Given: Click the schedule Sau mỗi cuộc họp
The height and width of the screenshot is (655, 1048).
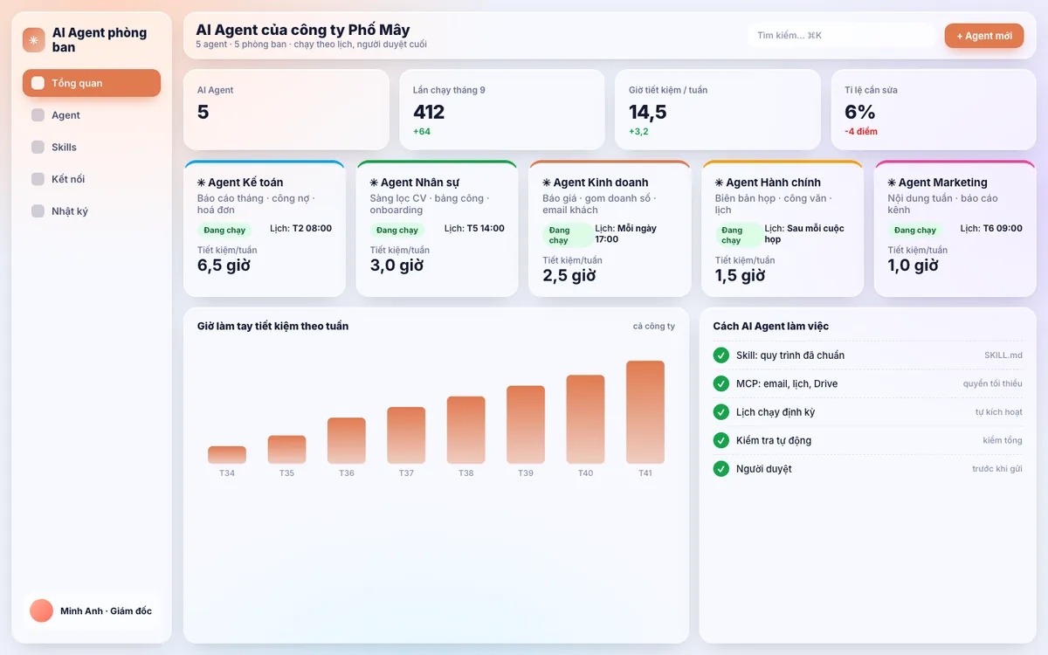Looking at the screenshot, I should coord(804,234).
